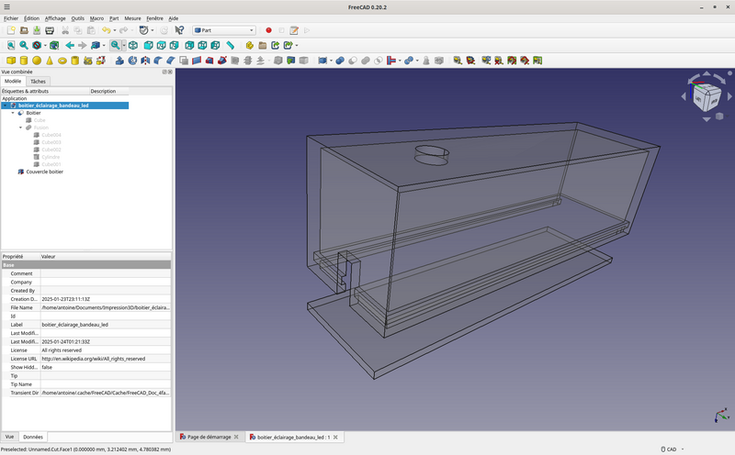
Task: Launch the measure distance ruler tool
Action: click(231, 45)
